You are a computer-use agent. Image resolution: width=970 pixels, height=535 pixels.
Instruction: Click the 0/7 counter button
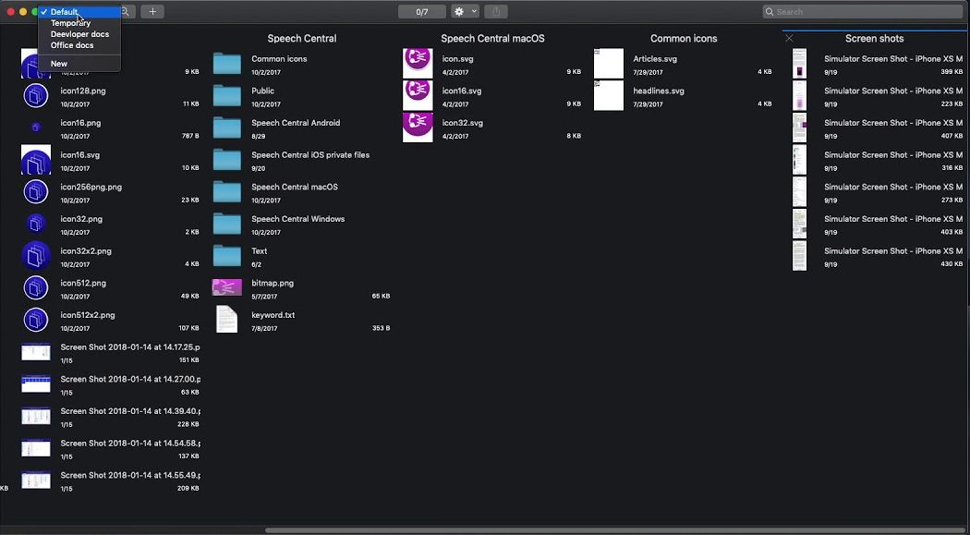[x=422, y=12]
